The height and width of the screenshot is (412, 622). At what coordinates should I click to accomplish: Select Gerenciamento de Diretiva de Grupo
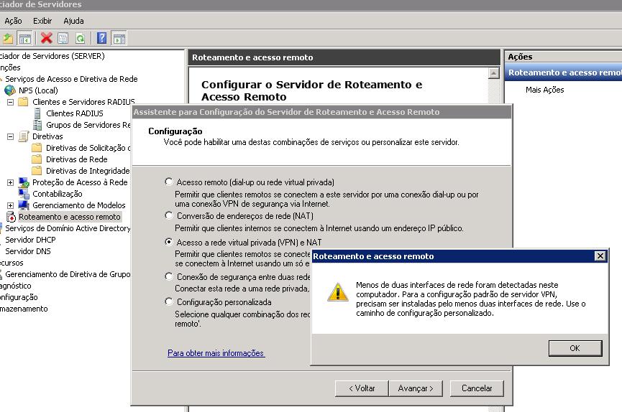68,274
